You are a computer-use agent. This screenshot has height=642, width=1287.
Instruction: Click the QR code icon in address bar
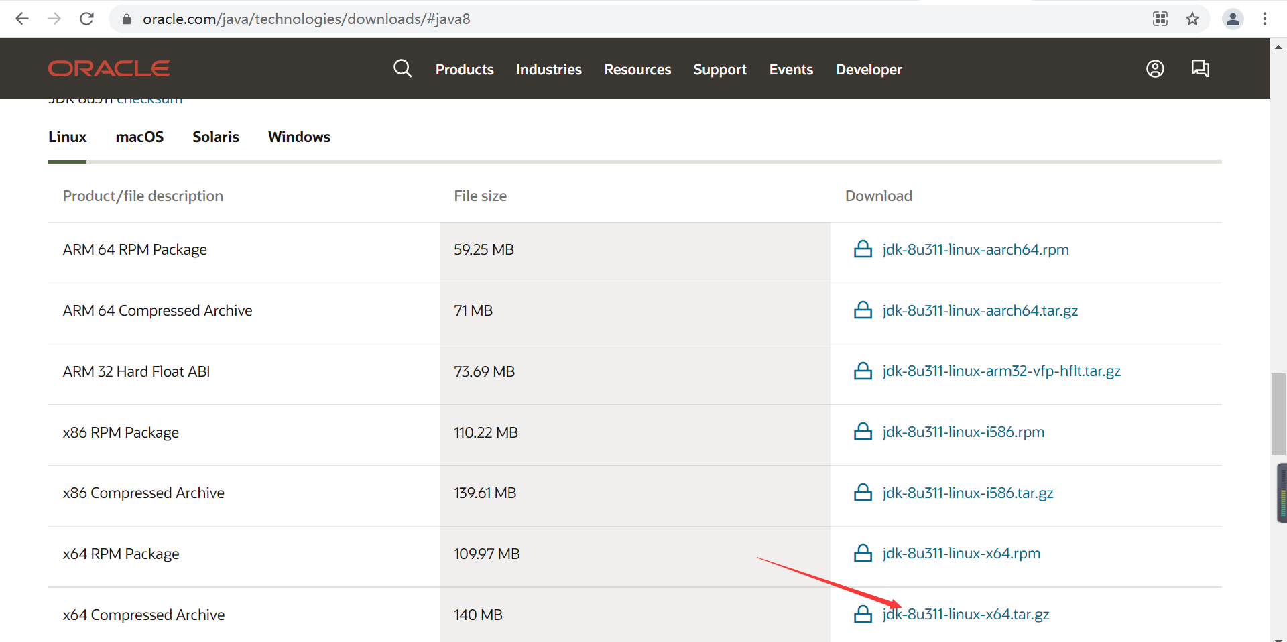click(x=1160, y=19)
